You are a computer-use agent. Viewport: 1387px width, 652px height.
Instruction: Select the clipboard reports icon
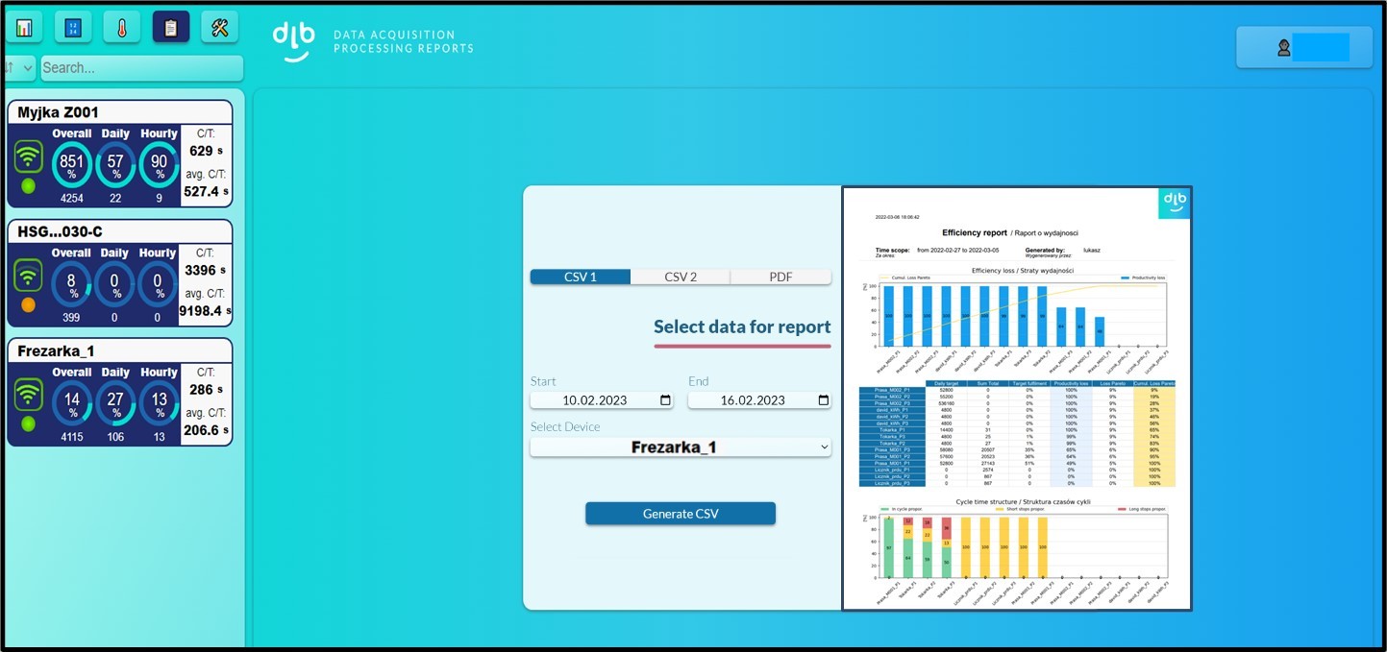[x=171, y=27]
